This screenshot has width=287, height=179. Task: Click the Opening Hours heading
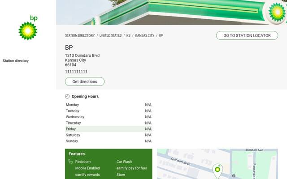[x=85, y=97]
